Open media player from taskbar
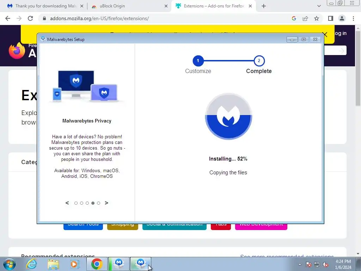Screen dimensions: 361x271 coord(74,264)
